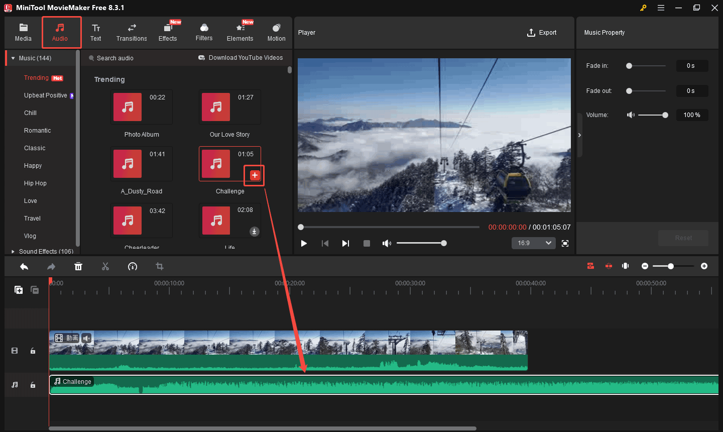The image size is (723, 432).
Task: Switch to the Transitions tab
Action: coord(132,32)
